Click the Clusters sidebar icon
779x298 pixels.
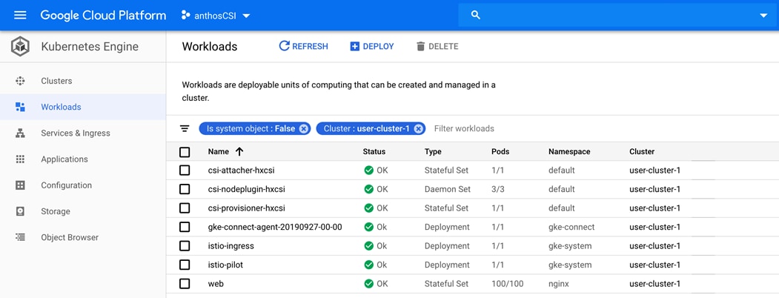point(20,81)
